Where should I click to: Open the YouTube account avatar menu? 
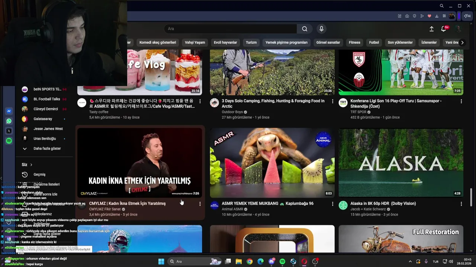[x=459, y=29]
